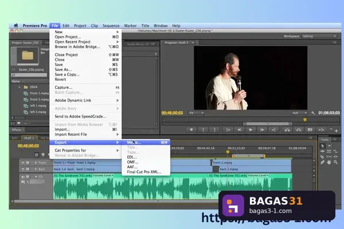Screen dimensions: 344x229
Task: Click Go to In point button
Action: point(228,130)
